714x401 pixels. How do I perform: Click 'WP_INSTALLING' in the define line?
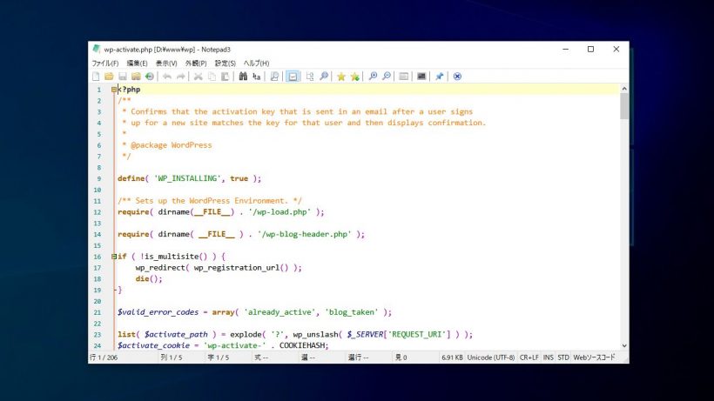pos(189,178)
